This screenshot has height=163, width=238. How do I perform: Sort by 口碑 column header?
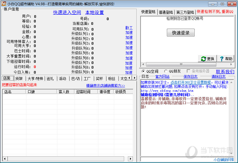tap(41, 91)
